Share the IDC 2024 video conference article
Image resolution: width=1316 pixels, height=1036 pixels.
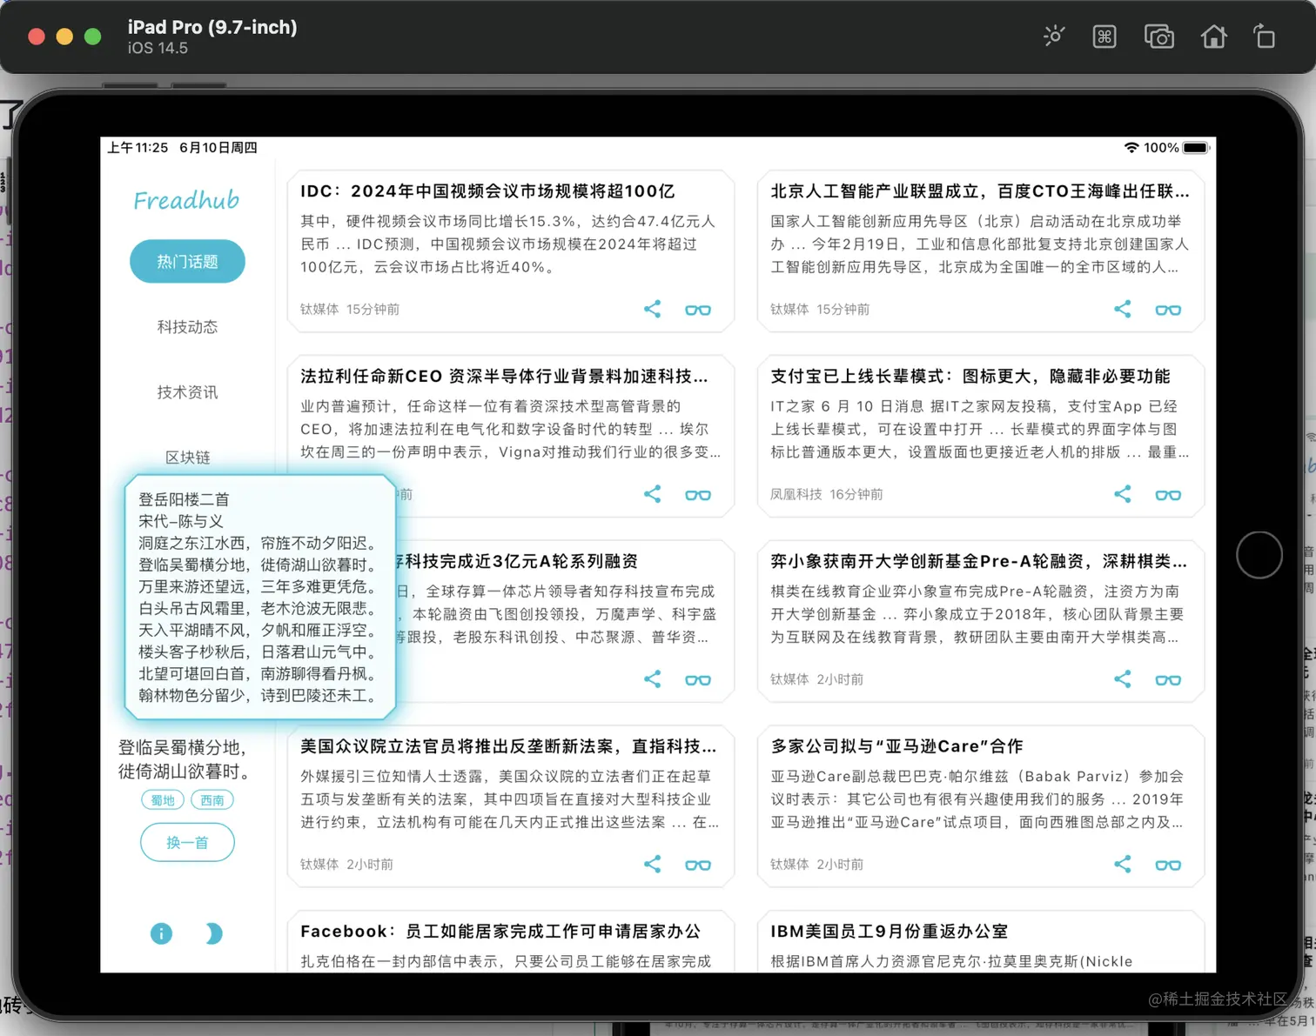(652, 309)
